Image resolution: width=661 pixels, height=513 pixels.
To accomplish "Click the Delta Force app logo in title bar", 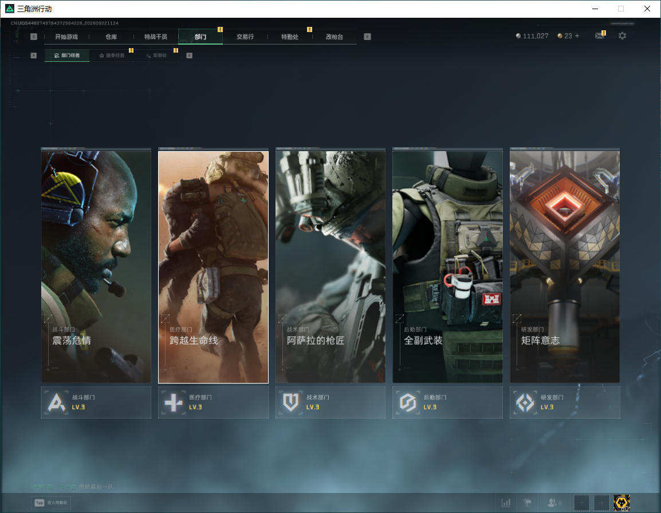I will (9, 9).
